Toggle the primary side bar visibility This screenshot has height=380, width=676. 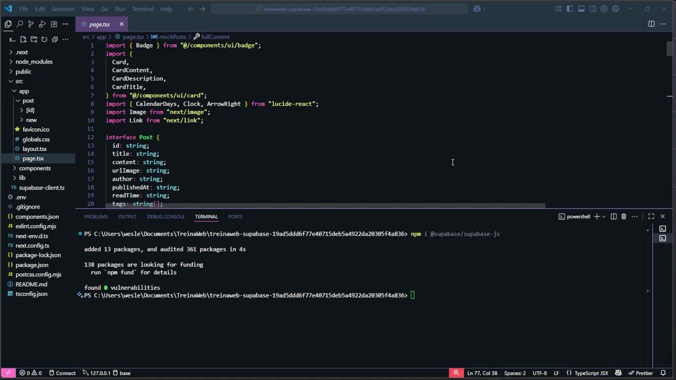570,9
